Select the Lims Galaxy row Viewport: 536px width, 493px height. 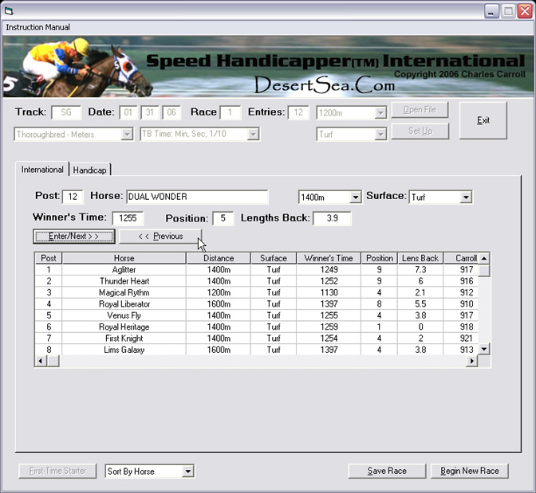(x=256, y=350)
